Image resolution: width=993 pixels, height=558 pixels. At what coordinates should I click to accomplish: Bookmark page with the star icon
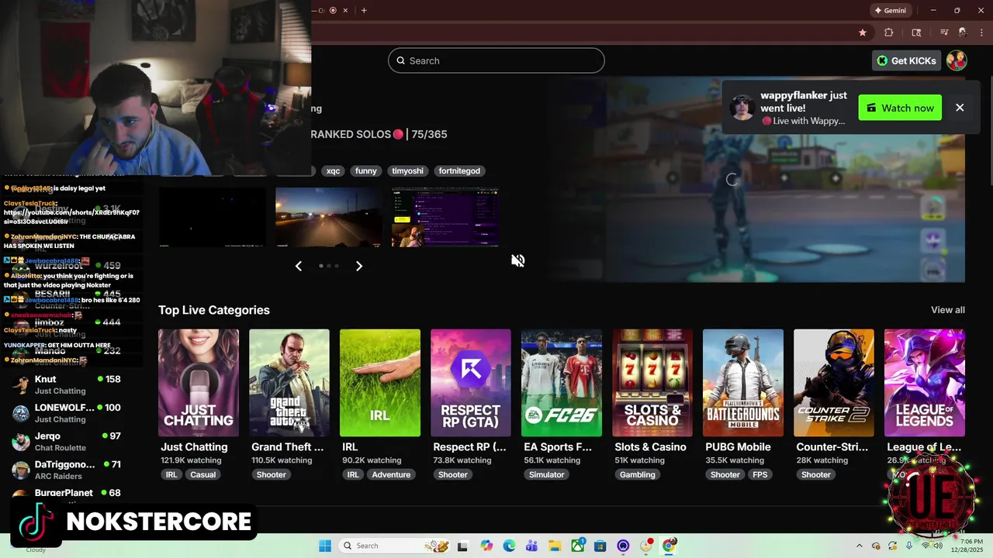coord(863,33)
